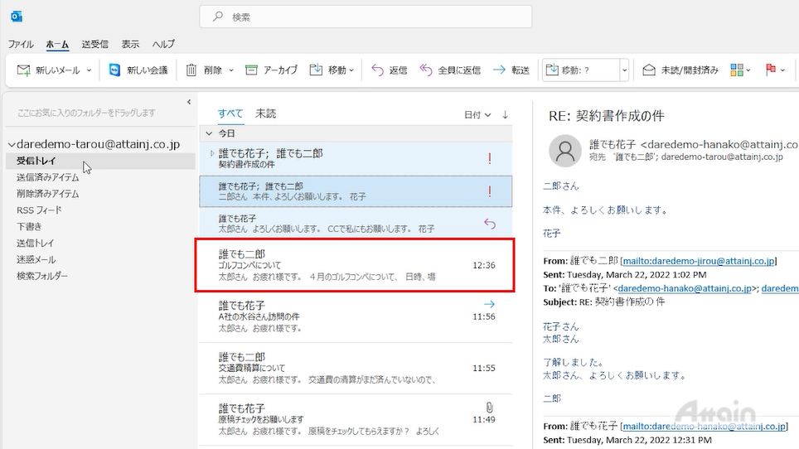The image size is (799, 449).
Task: Forward the email using 転送
Action: coord(511,70)
